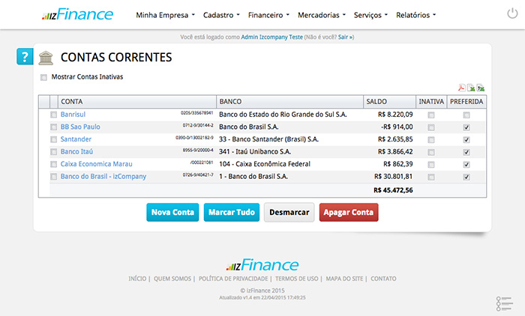The height and width of the screenshot is (316, 525).
Task: Open the Banco Itaú account link
Action: [x=76, y=151]
